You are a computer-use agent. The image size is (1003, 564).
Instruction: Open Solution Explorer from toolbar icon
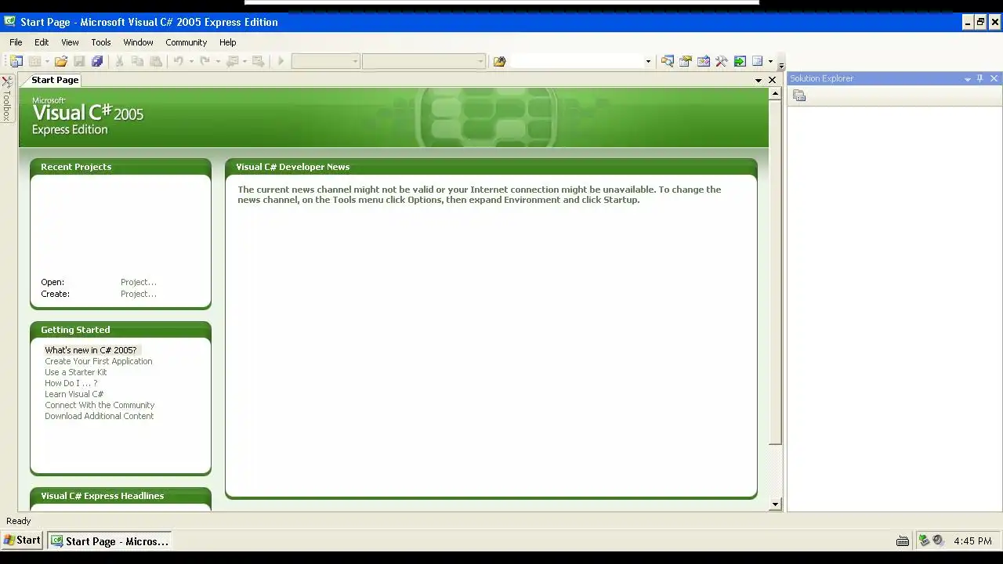coord(668,61)
